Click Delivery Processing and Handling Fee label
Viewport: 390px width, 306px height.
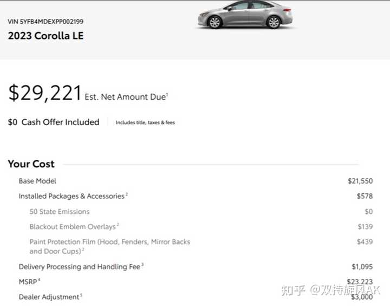pos(81,266)
